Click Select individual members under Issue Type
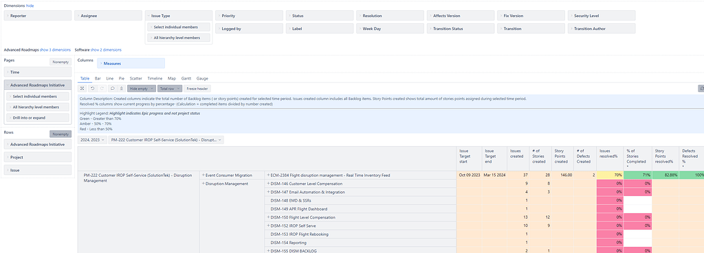 (x=179, y=27)
